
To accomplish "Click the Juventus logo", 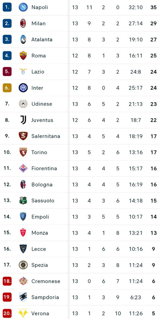I will point(23,120).
